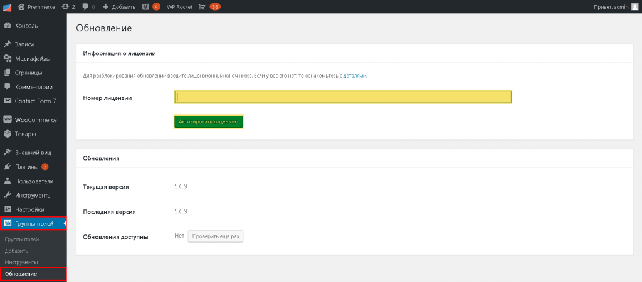Open the Медиафайлы library
This screenshot has width=642, height=282.
[x=33, y=58]
